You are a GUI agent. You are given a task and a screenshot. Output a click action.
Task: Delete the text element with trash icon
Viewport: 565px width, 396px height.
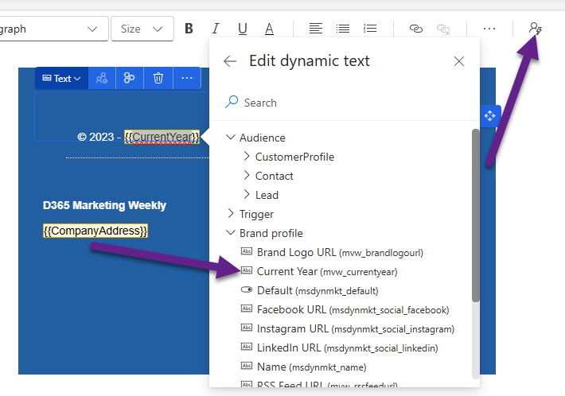pos(158,78)
